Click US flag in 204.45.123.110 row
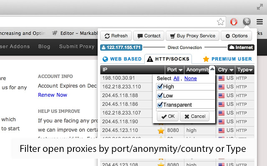This screenshot has width=267, height=166. [x=222, y=130]
